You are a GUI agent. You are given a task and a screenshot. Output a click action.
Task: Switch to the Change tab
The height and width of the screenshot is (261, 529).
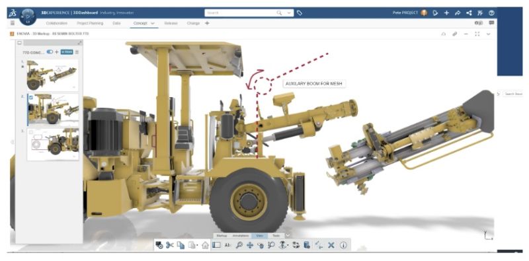193,23
